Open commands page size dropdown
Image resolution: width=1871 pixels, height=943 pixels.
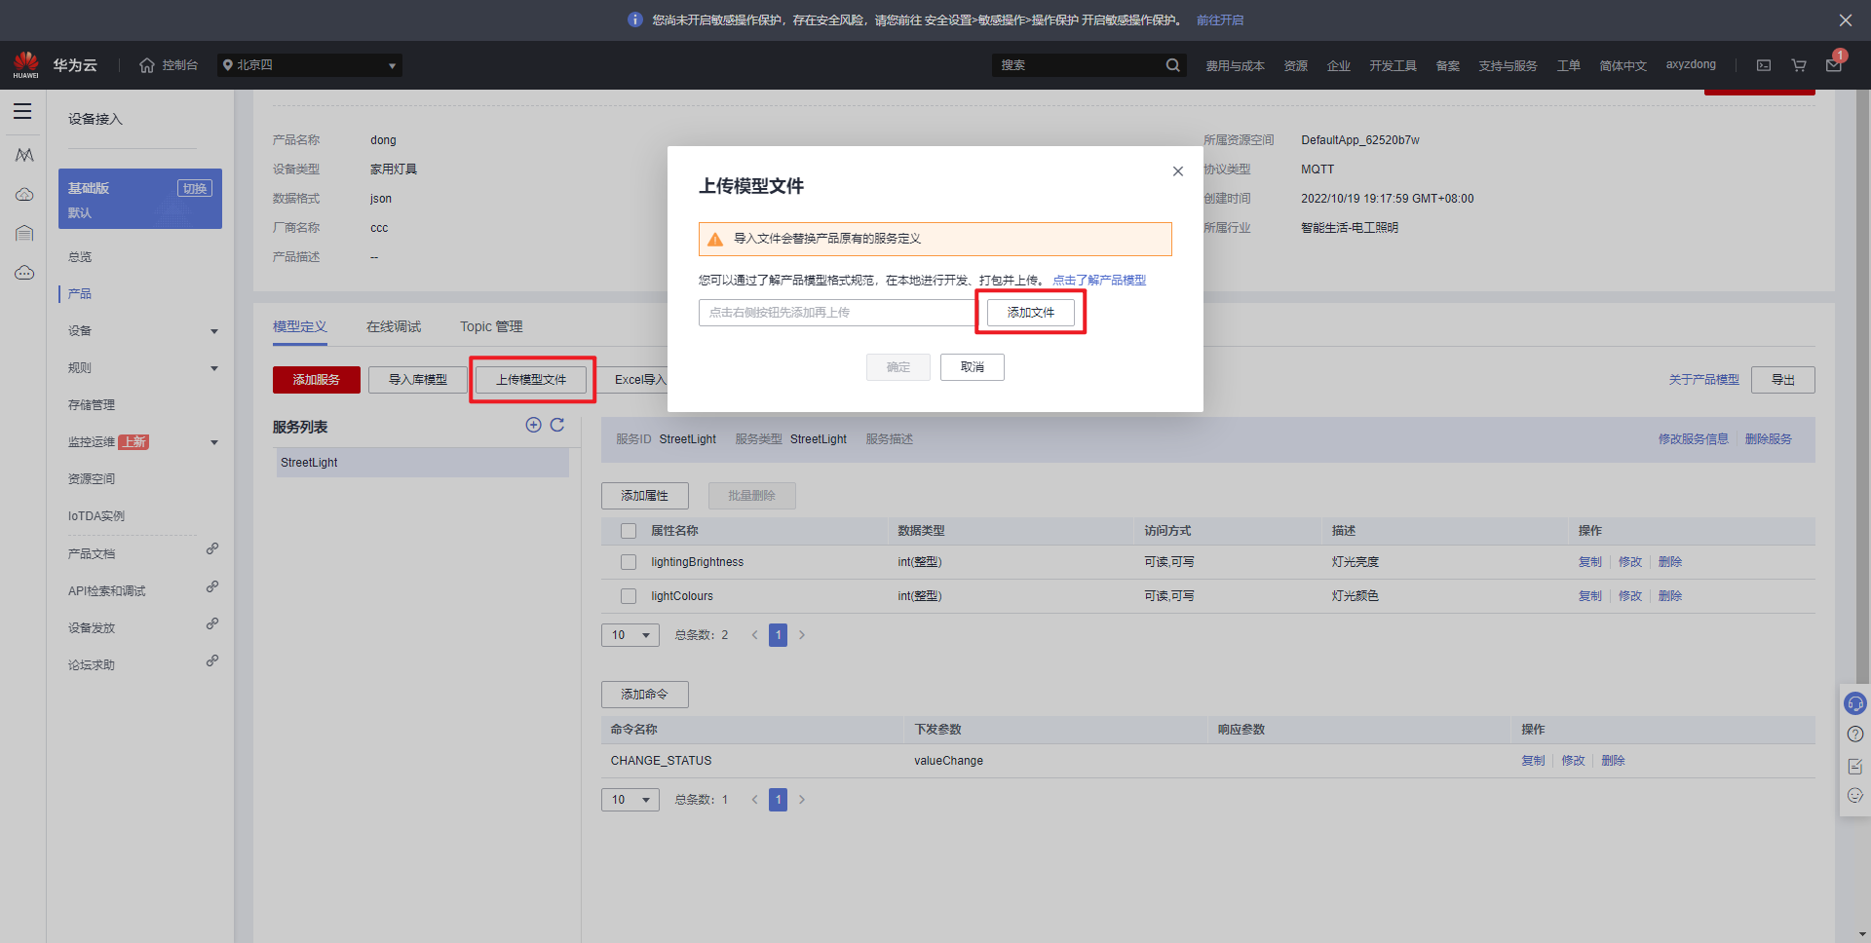tap(630, 800)
